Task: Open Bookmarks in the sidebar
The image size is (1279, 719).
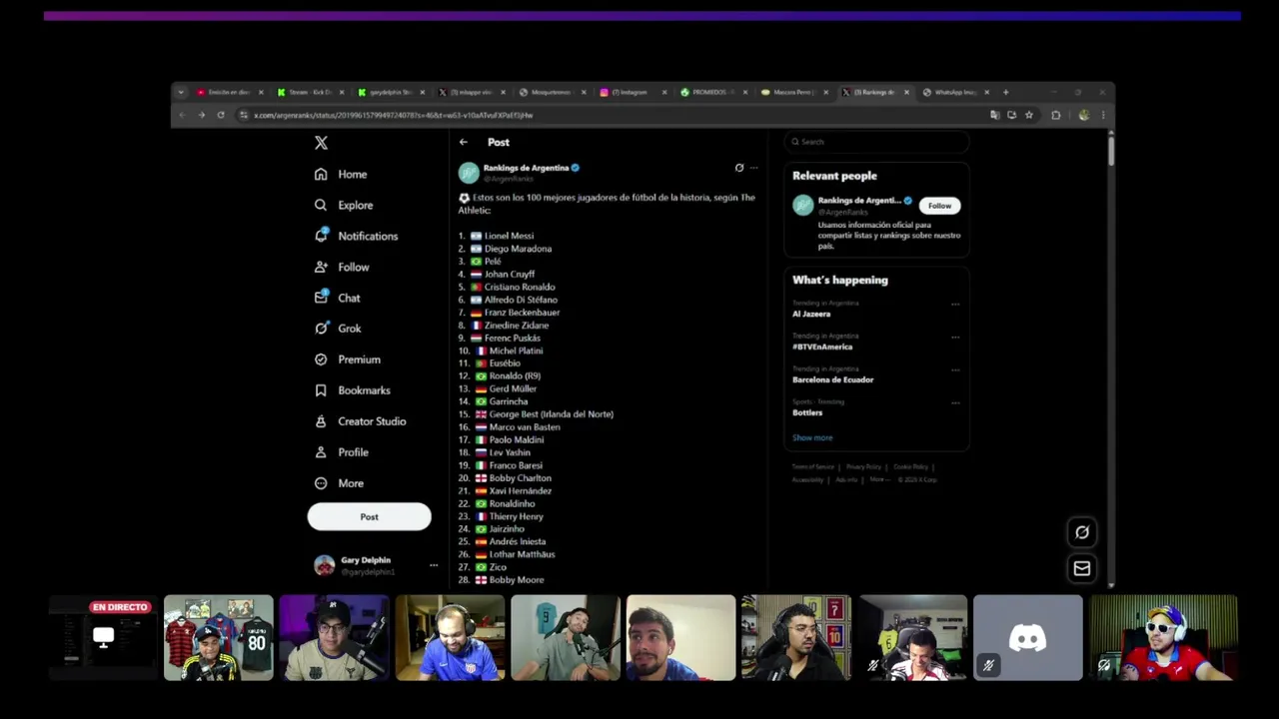Action: (352, 390)
